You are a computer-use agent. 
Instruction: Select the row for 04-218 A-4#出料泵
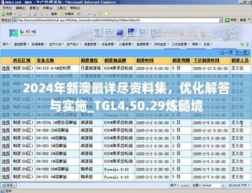tap(6, 68)
